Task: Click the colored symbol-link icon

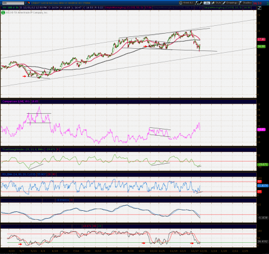Action: tap(29, 3)
